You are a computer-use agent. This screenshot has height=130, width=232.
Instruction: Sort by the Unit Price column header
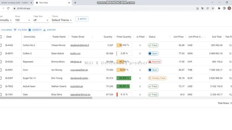click(x=178, y=37)
